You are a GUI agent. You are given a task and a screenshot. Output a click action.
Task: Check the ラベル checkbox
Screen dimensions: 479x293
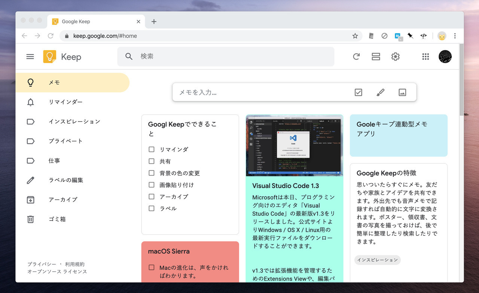tap(152, 209)
